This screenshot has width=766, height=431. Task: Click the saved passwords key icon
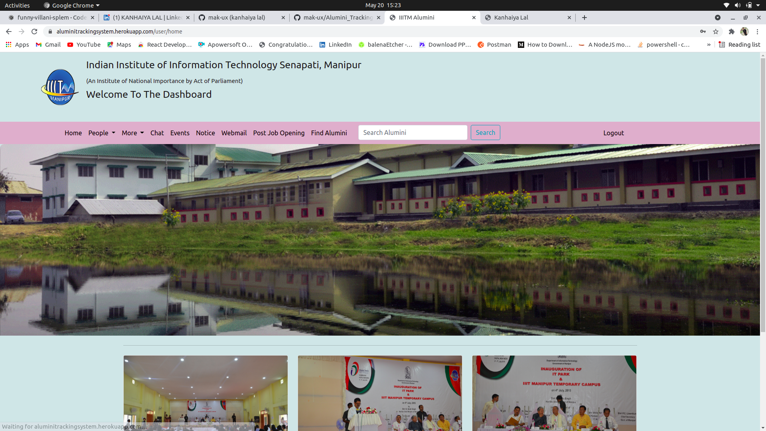[703, 32]
